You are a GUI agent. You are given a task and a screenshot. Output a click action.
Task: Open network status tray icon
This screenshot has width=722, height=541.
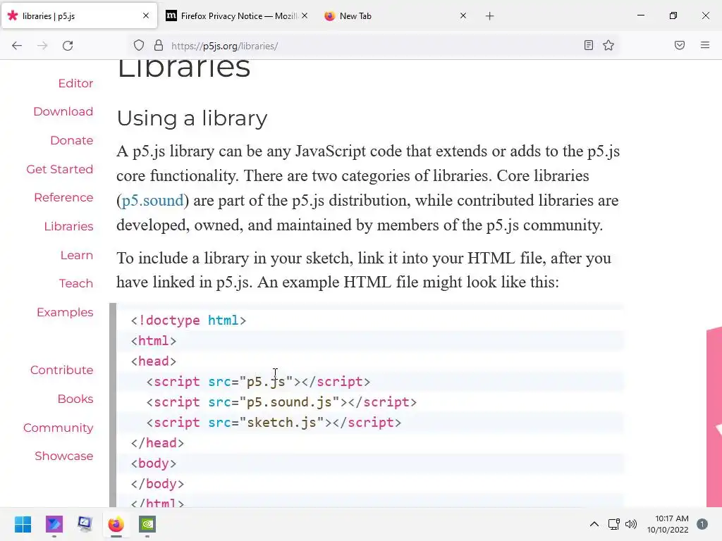pyautogui.click(x=614, y=524)
